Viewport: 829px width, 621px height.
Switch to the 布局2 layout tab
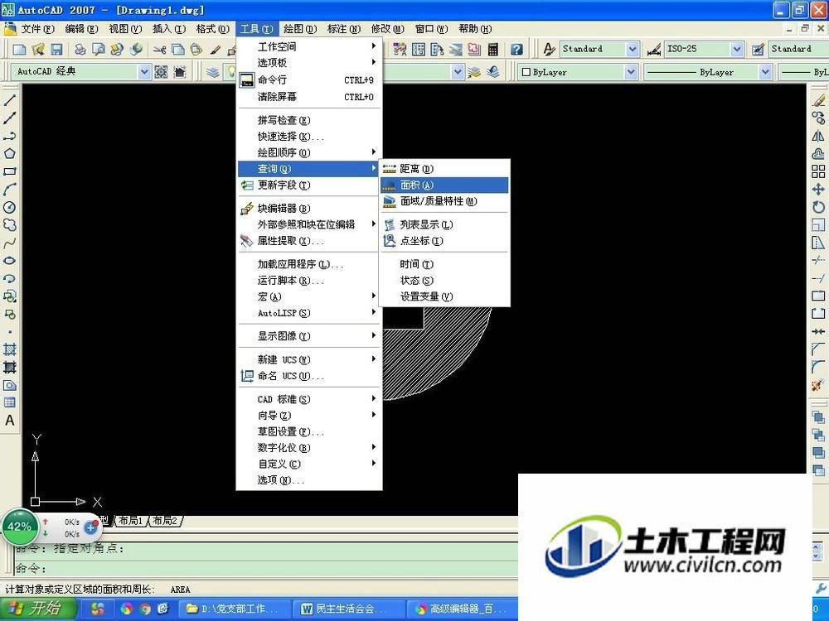165,521
